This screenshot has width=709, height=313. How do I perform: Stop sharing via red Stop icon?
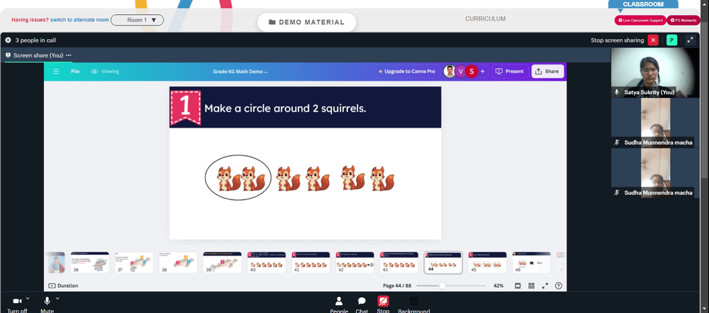[383, 302]
